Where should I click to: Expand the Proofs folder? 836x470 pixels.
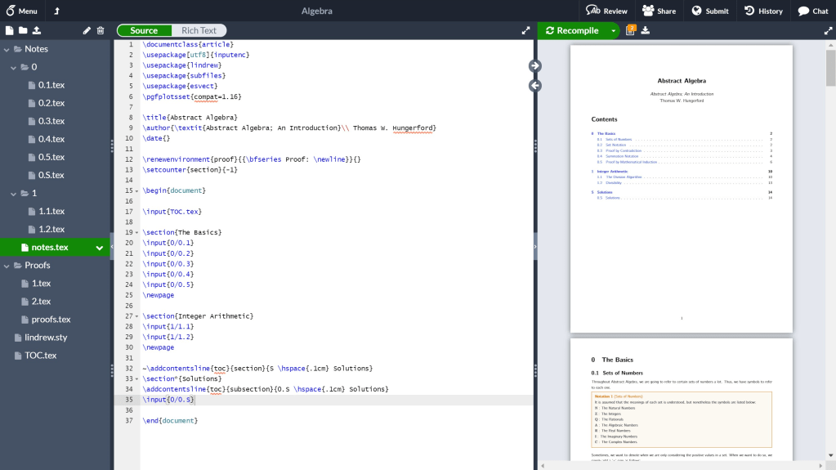[x=7, y=266]
